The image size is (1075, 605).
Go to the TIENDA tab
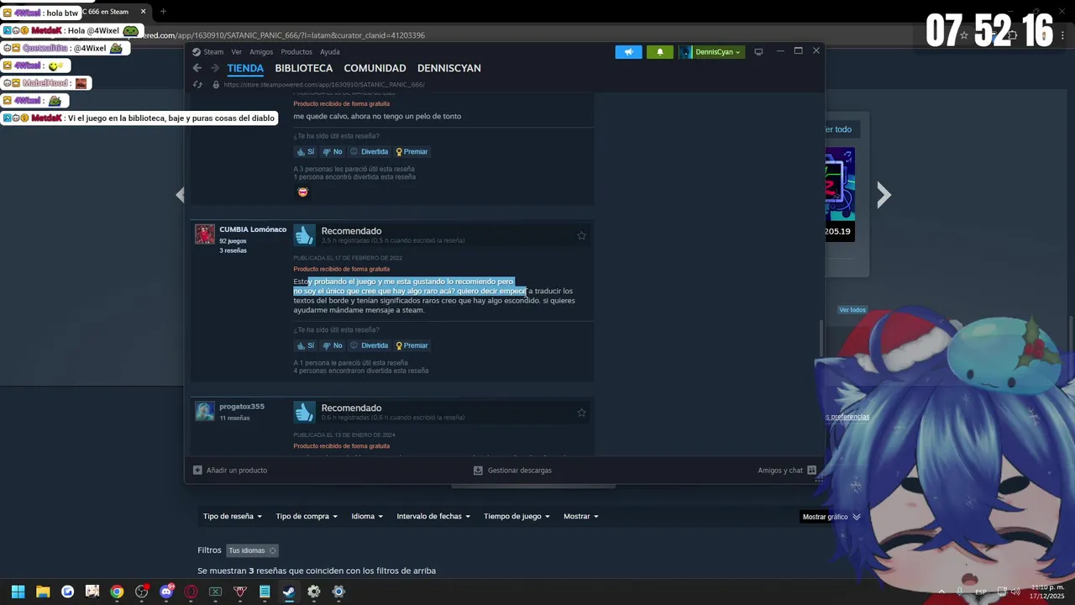[x=245, y=68]
